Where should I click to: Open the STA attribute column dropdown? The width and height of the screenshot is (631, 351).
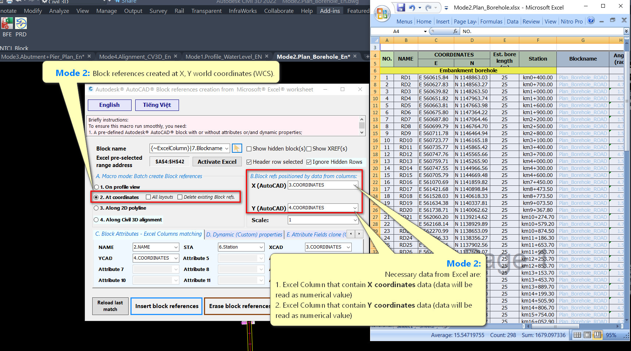[261, 247]
